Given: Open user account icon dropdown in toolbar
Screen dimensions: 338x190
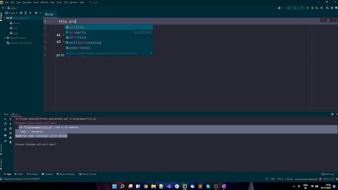Looking at the screenshot, I should click(280, 8).
